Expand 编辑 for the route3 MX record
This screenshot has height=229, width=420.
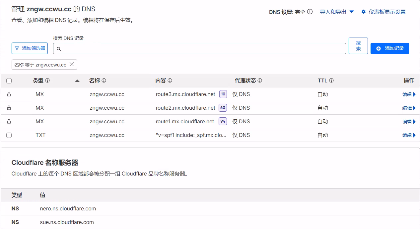coord(409,94)
